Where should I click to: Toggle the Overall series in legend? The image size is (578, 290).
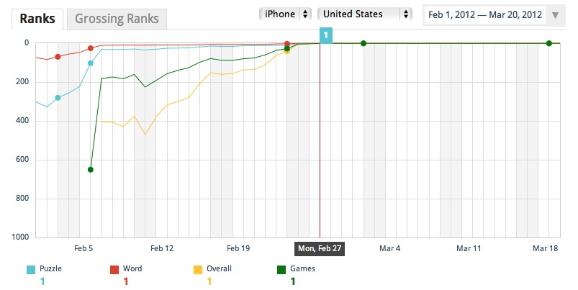[219, 268]
